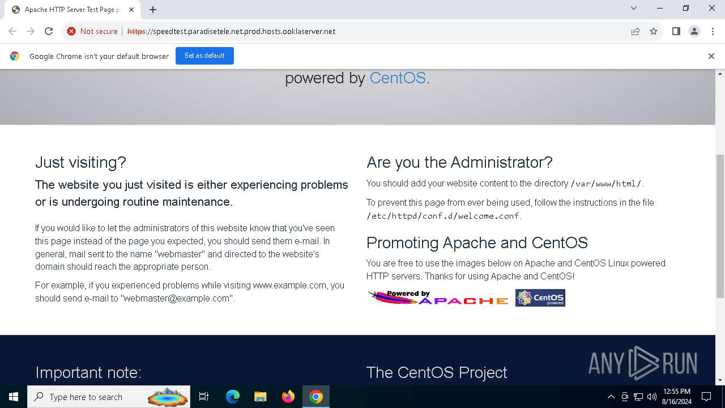Select the webmaster@example.com text
Screen dimensions: 725x408
coord(177,298)
